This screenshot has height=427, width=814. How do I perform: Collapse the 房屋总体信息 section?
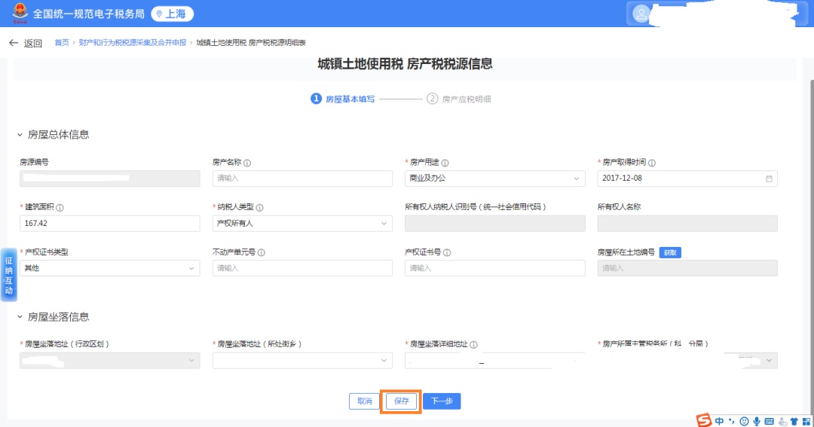(x=20, y=135)
